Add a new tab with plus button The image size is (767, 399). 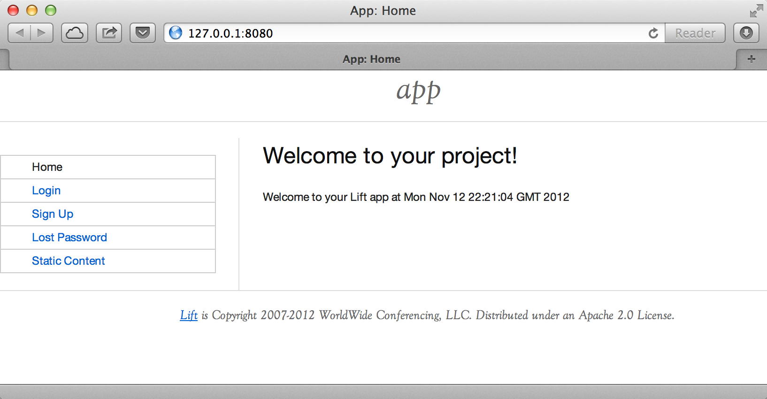pyautogui.click(x=752, y=59)
